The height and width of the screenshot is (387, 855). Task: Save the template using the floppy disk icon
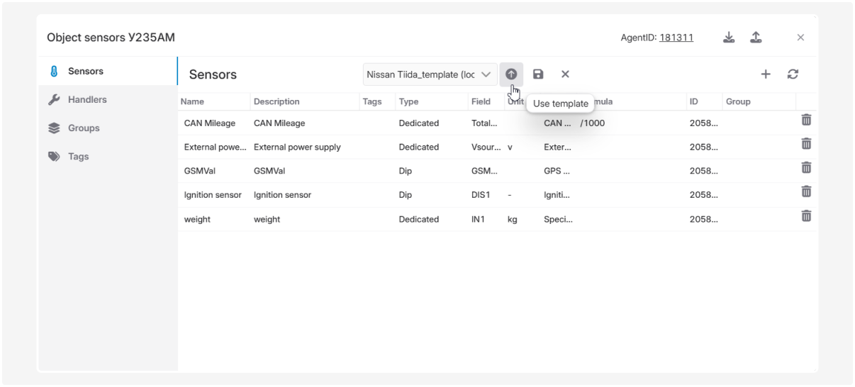538,74
